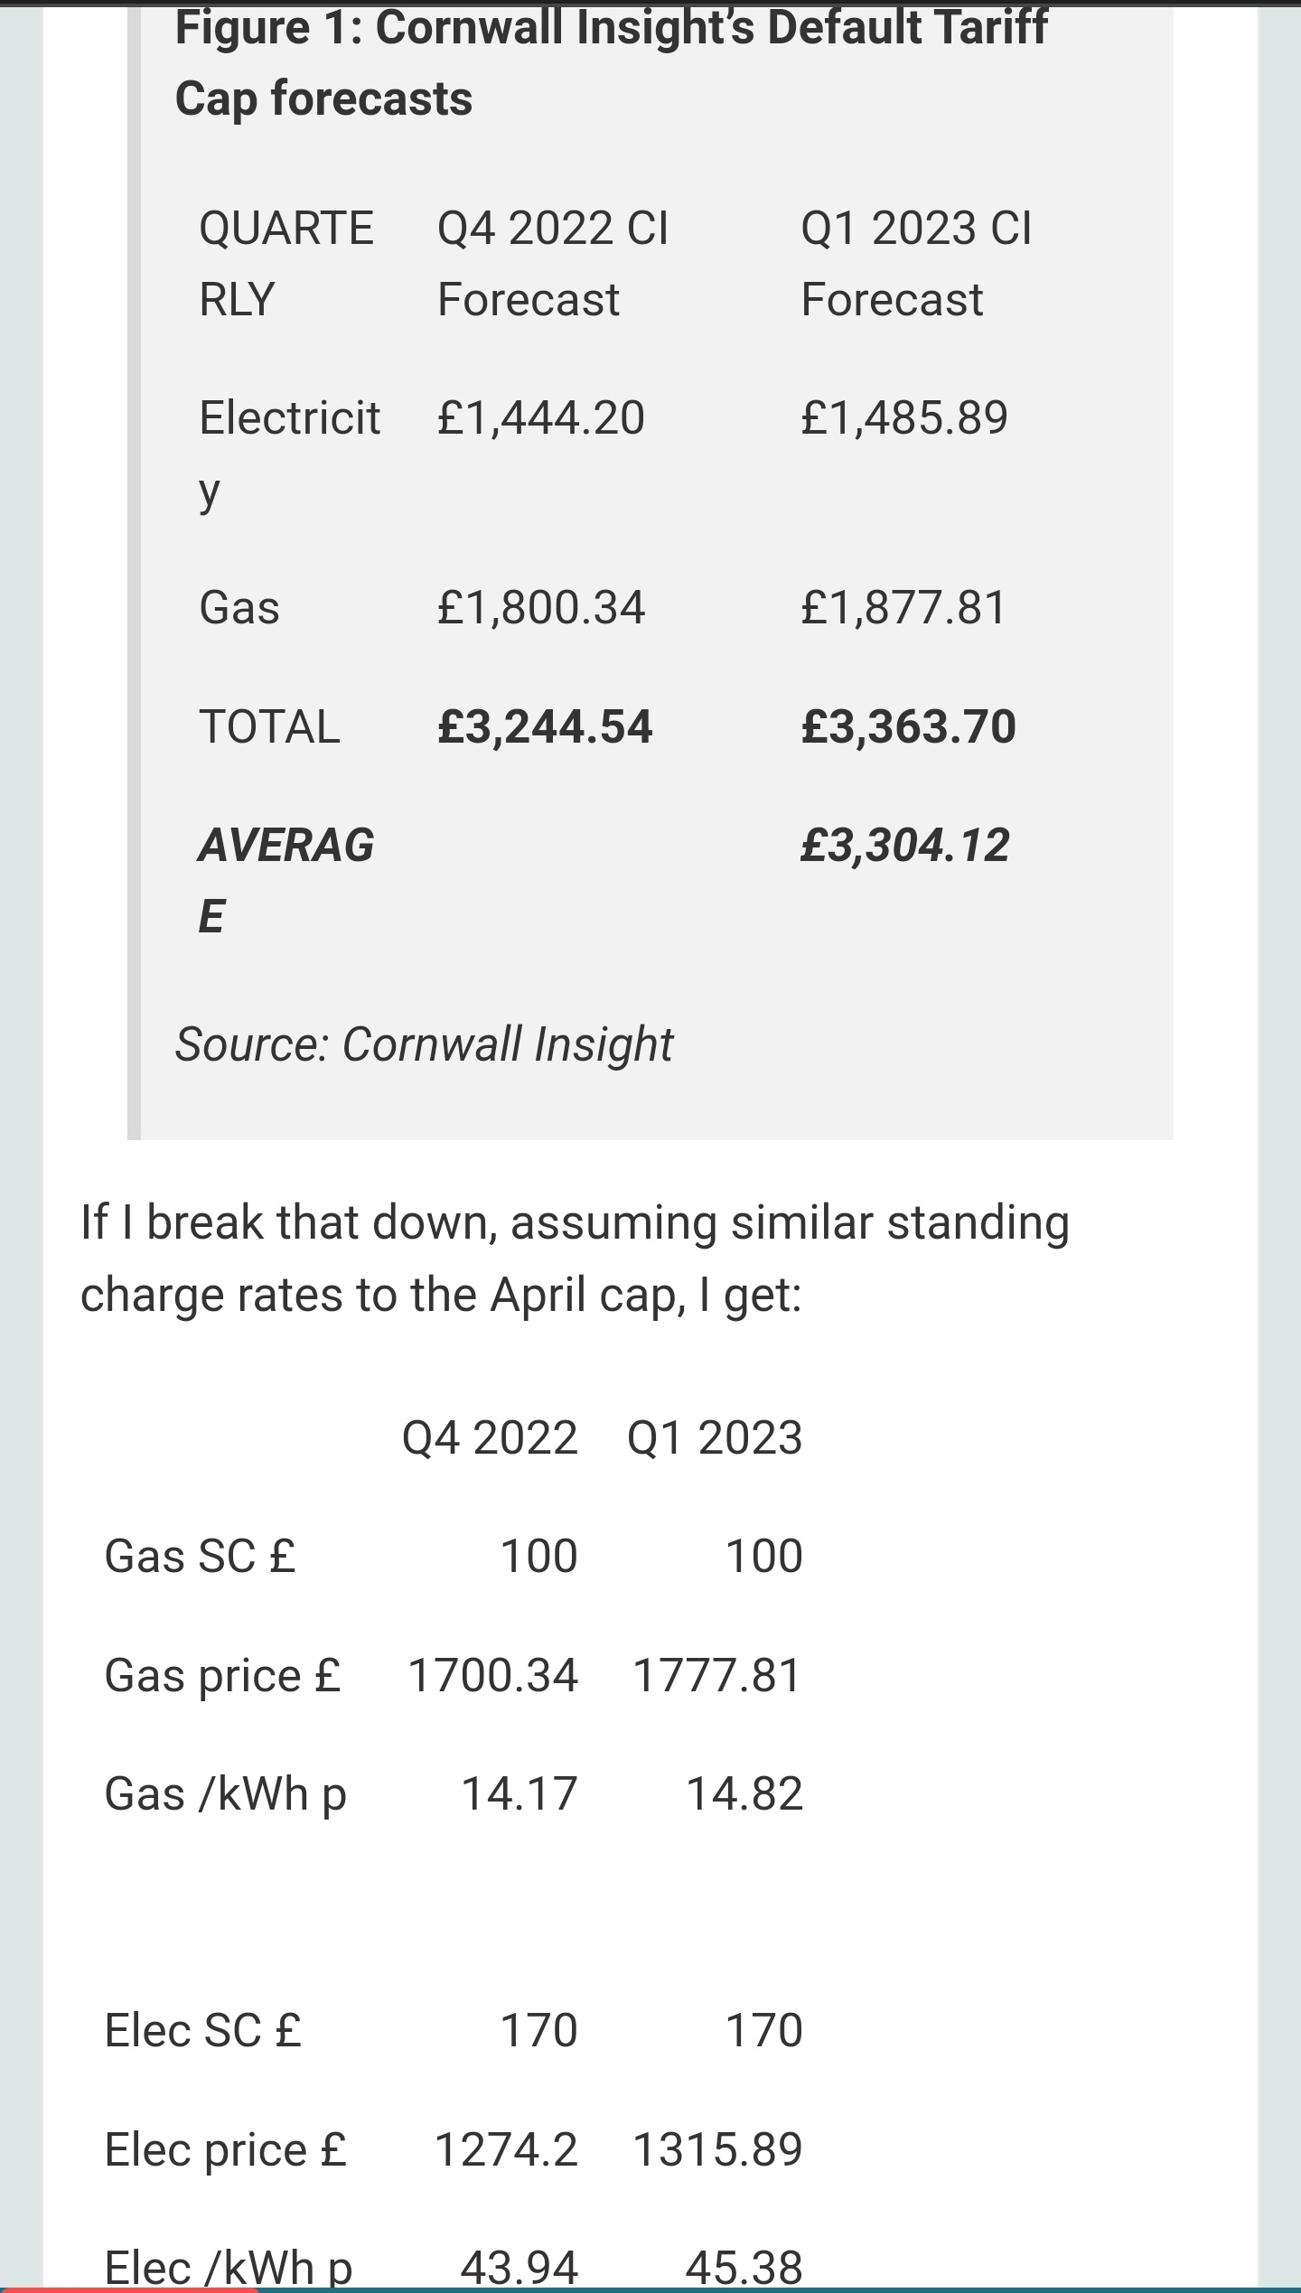The image size is (1301, 2293).
Task: Click the QUARTERLY column header cell
Action: point(285,263)
